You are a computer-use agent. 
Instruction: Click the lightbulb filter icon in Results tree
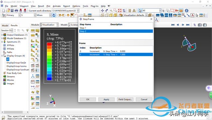[27, 30]
